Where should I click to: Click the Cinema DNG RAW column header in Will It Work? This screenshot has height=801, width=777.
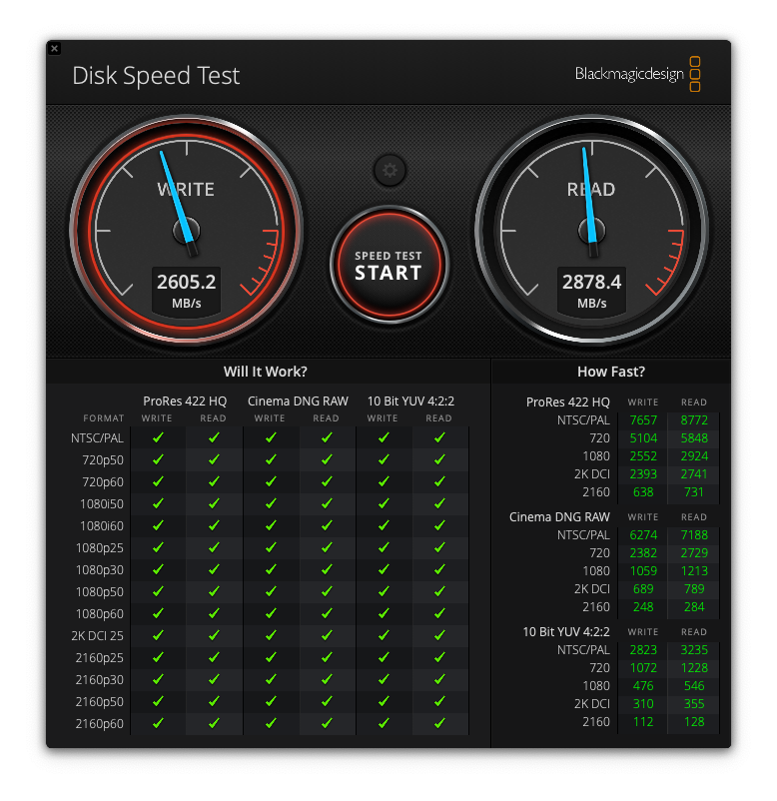tap(298, 401)
